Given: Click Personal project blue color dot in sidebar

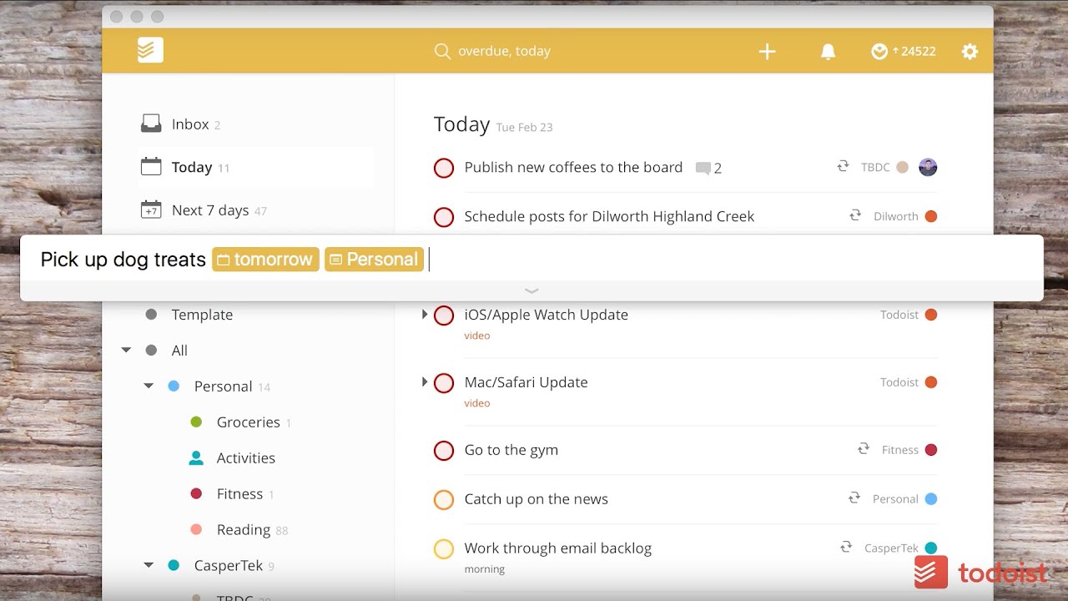Looking at the screenshot, I should (x=174, y=386).
